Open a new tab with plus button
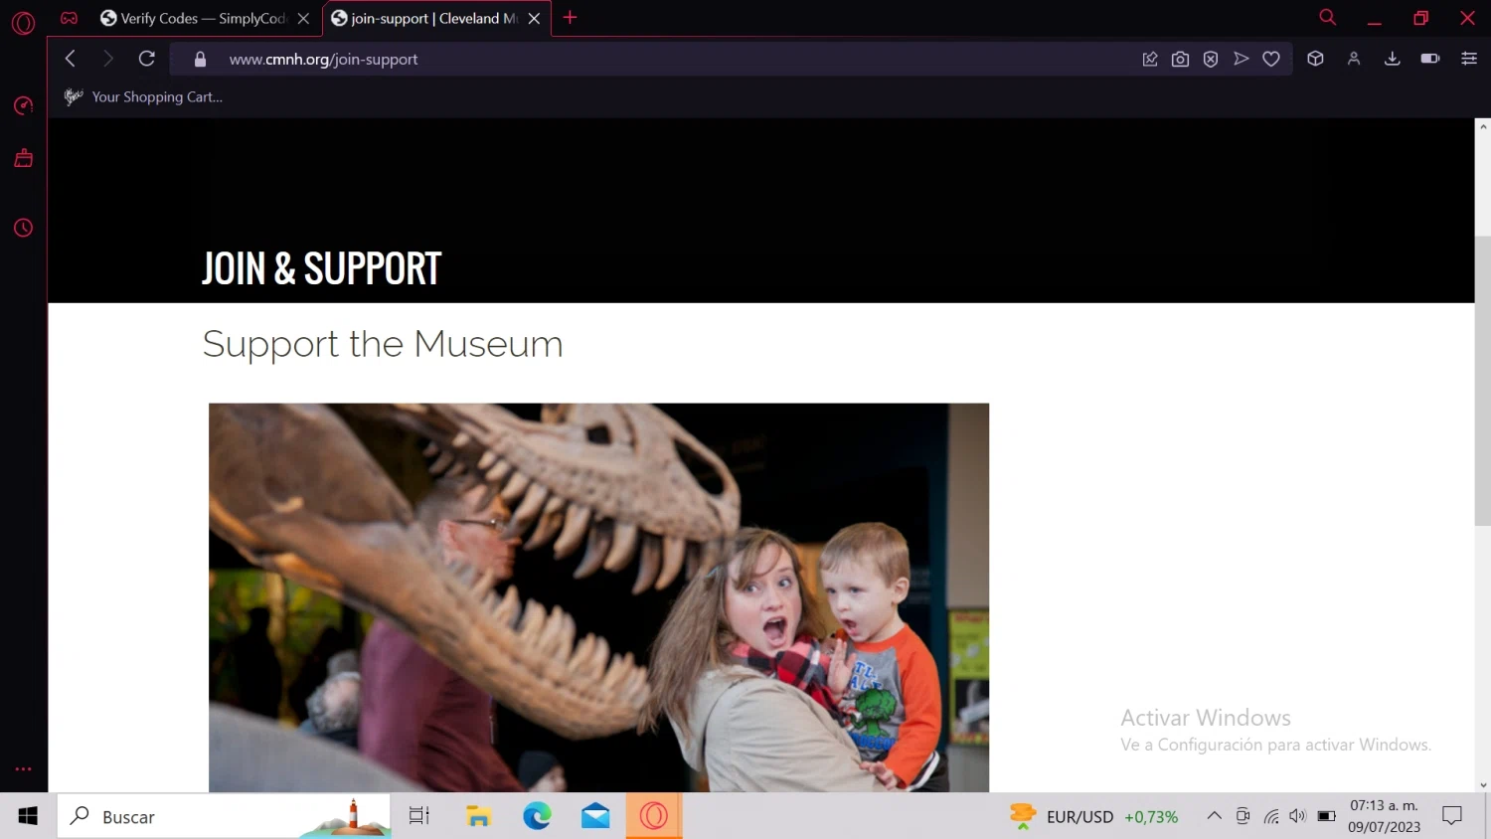The width and height of the screenshot is (1491, 839). 570,18
